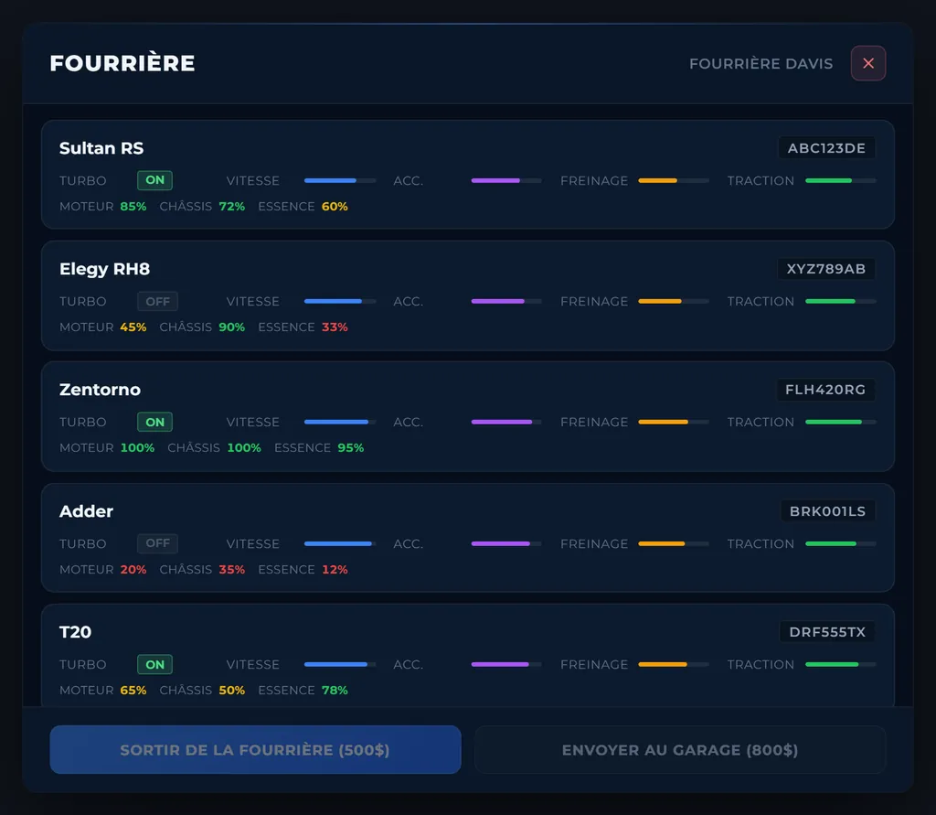
Task: Select the Elegy RH8 vehicle name
Action: (x=104, y=269)
